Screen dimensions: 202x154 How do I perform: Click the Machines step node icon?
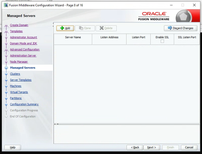pyautogui.click(x=6, y=86)
